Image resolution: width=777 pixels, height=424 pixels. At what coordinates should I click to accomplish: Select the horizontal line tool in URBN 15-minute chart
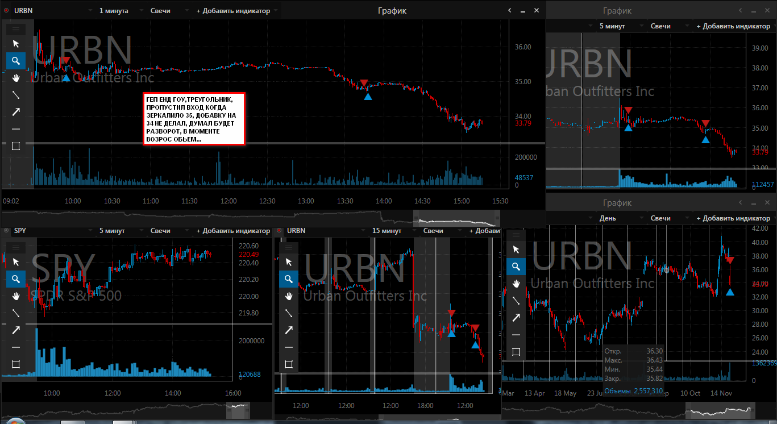click(x=289, y=347)
